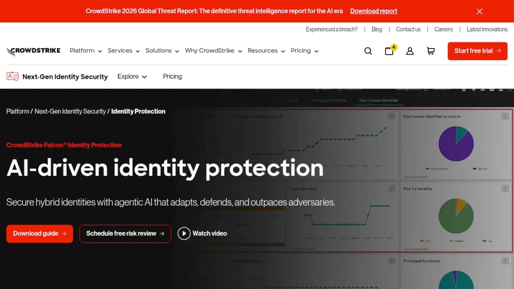Open the Contact us link
The image size is (514, 289).
point(408,29)
